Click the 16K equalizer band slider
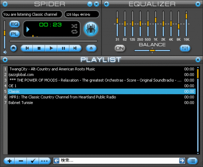203x167 pixels. point(186,24)
